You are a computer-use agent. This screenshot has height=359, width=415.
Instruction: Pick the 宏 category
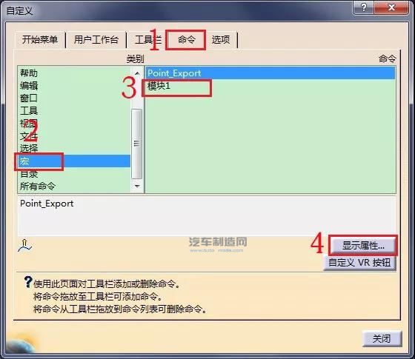pos(74,161)
